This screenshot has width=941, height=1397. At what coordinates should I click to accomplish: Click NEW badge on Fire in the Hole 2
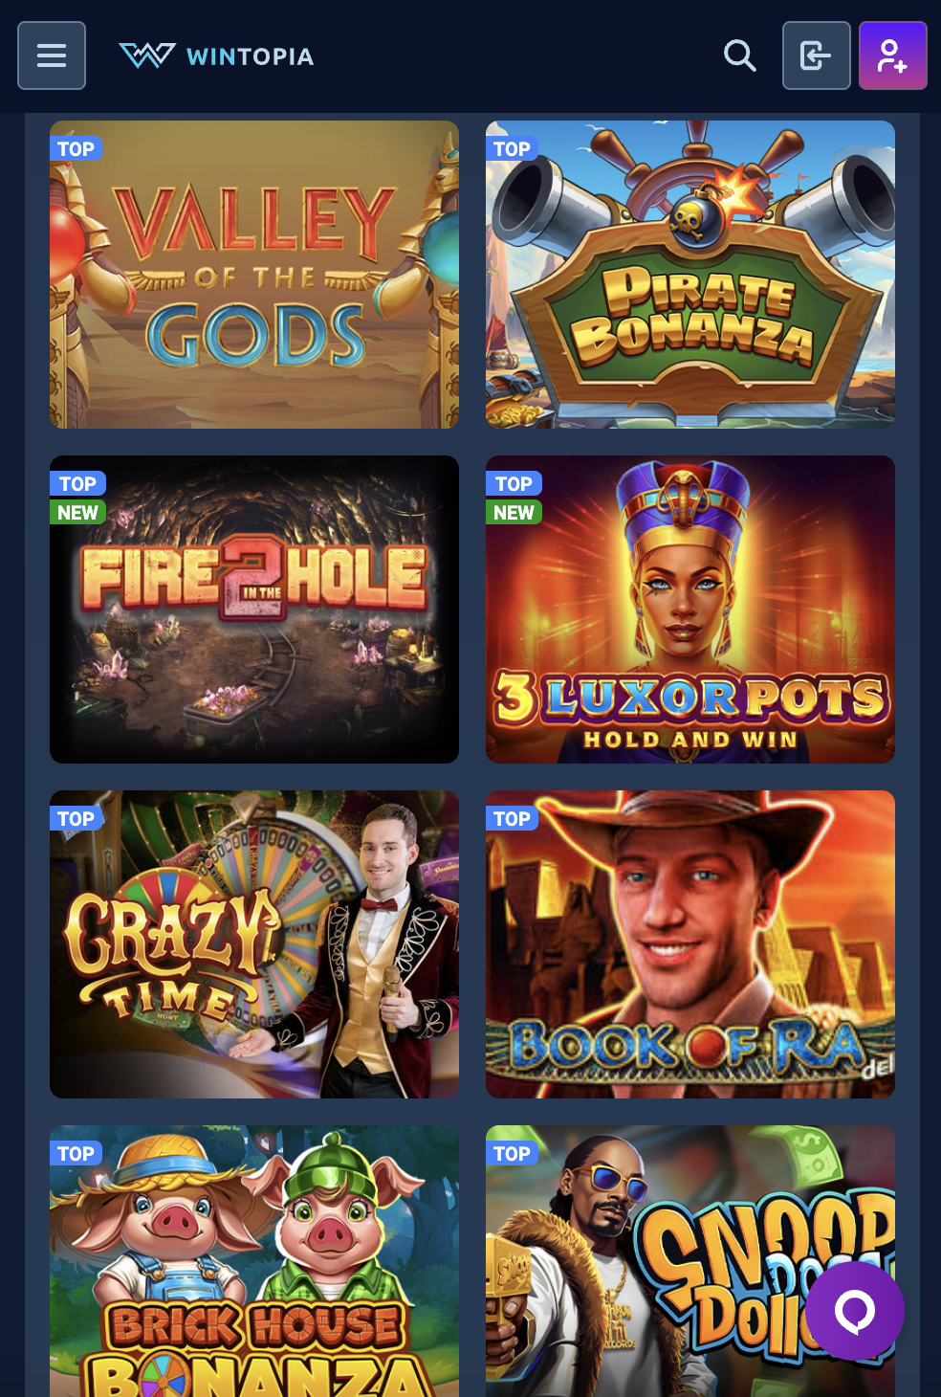[x=77, y=512]
